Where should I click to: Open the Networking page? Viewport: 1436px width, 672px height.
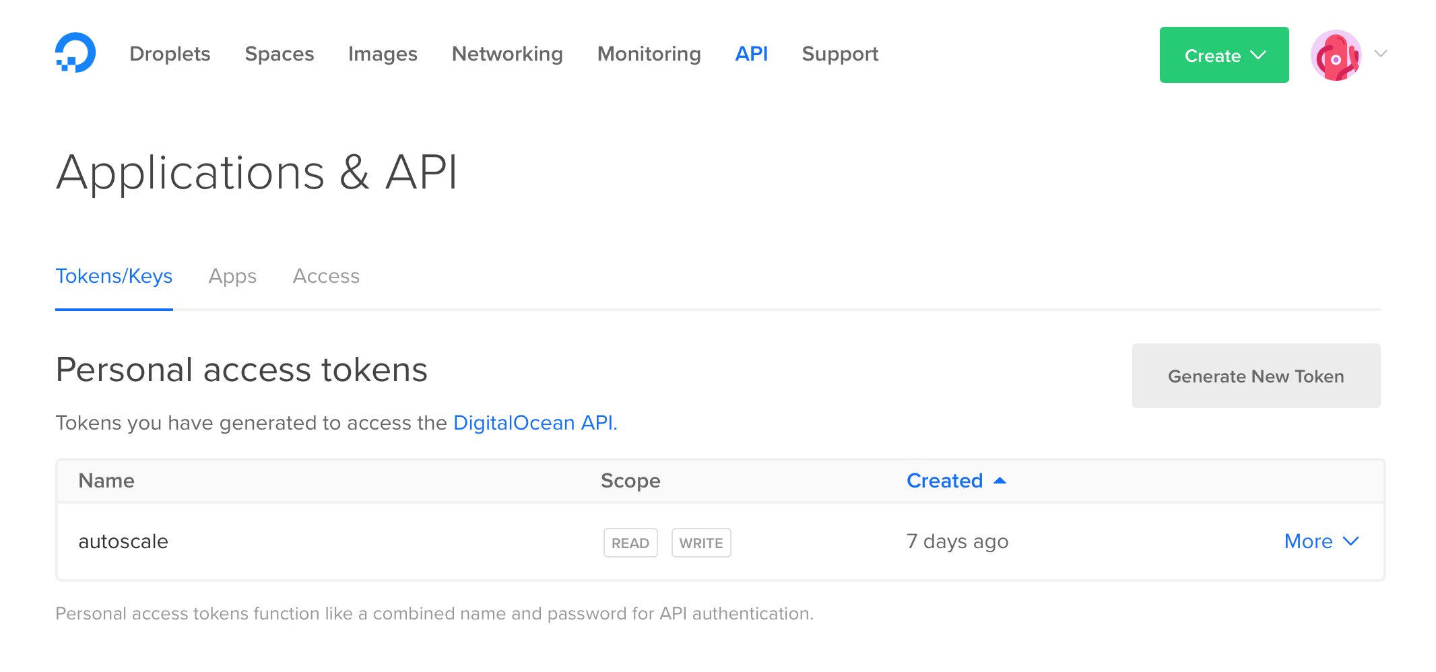pos(507,54)
